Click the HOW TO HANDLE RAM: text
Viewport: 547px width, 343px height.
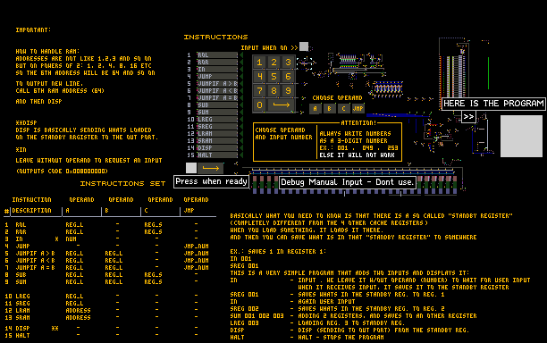point(47,51)
